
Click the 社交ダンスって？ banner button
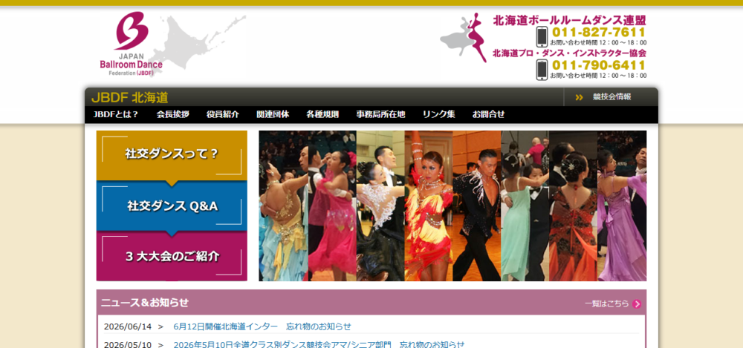coord(172,155)
